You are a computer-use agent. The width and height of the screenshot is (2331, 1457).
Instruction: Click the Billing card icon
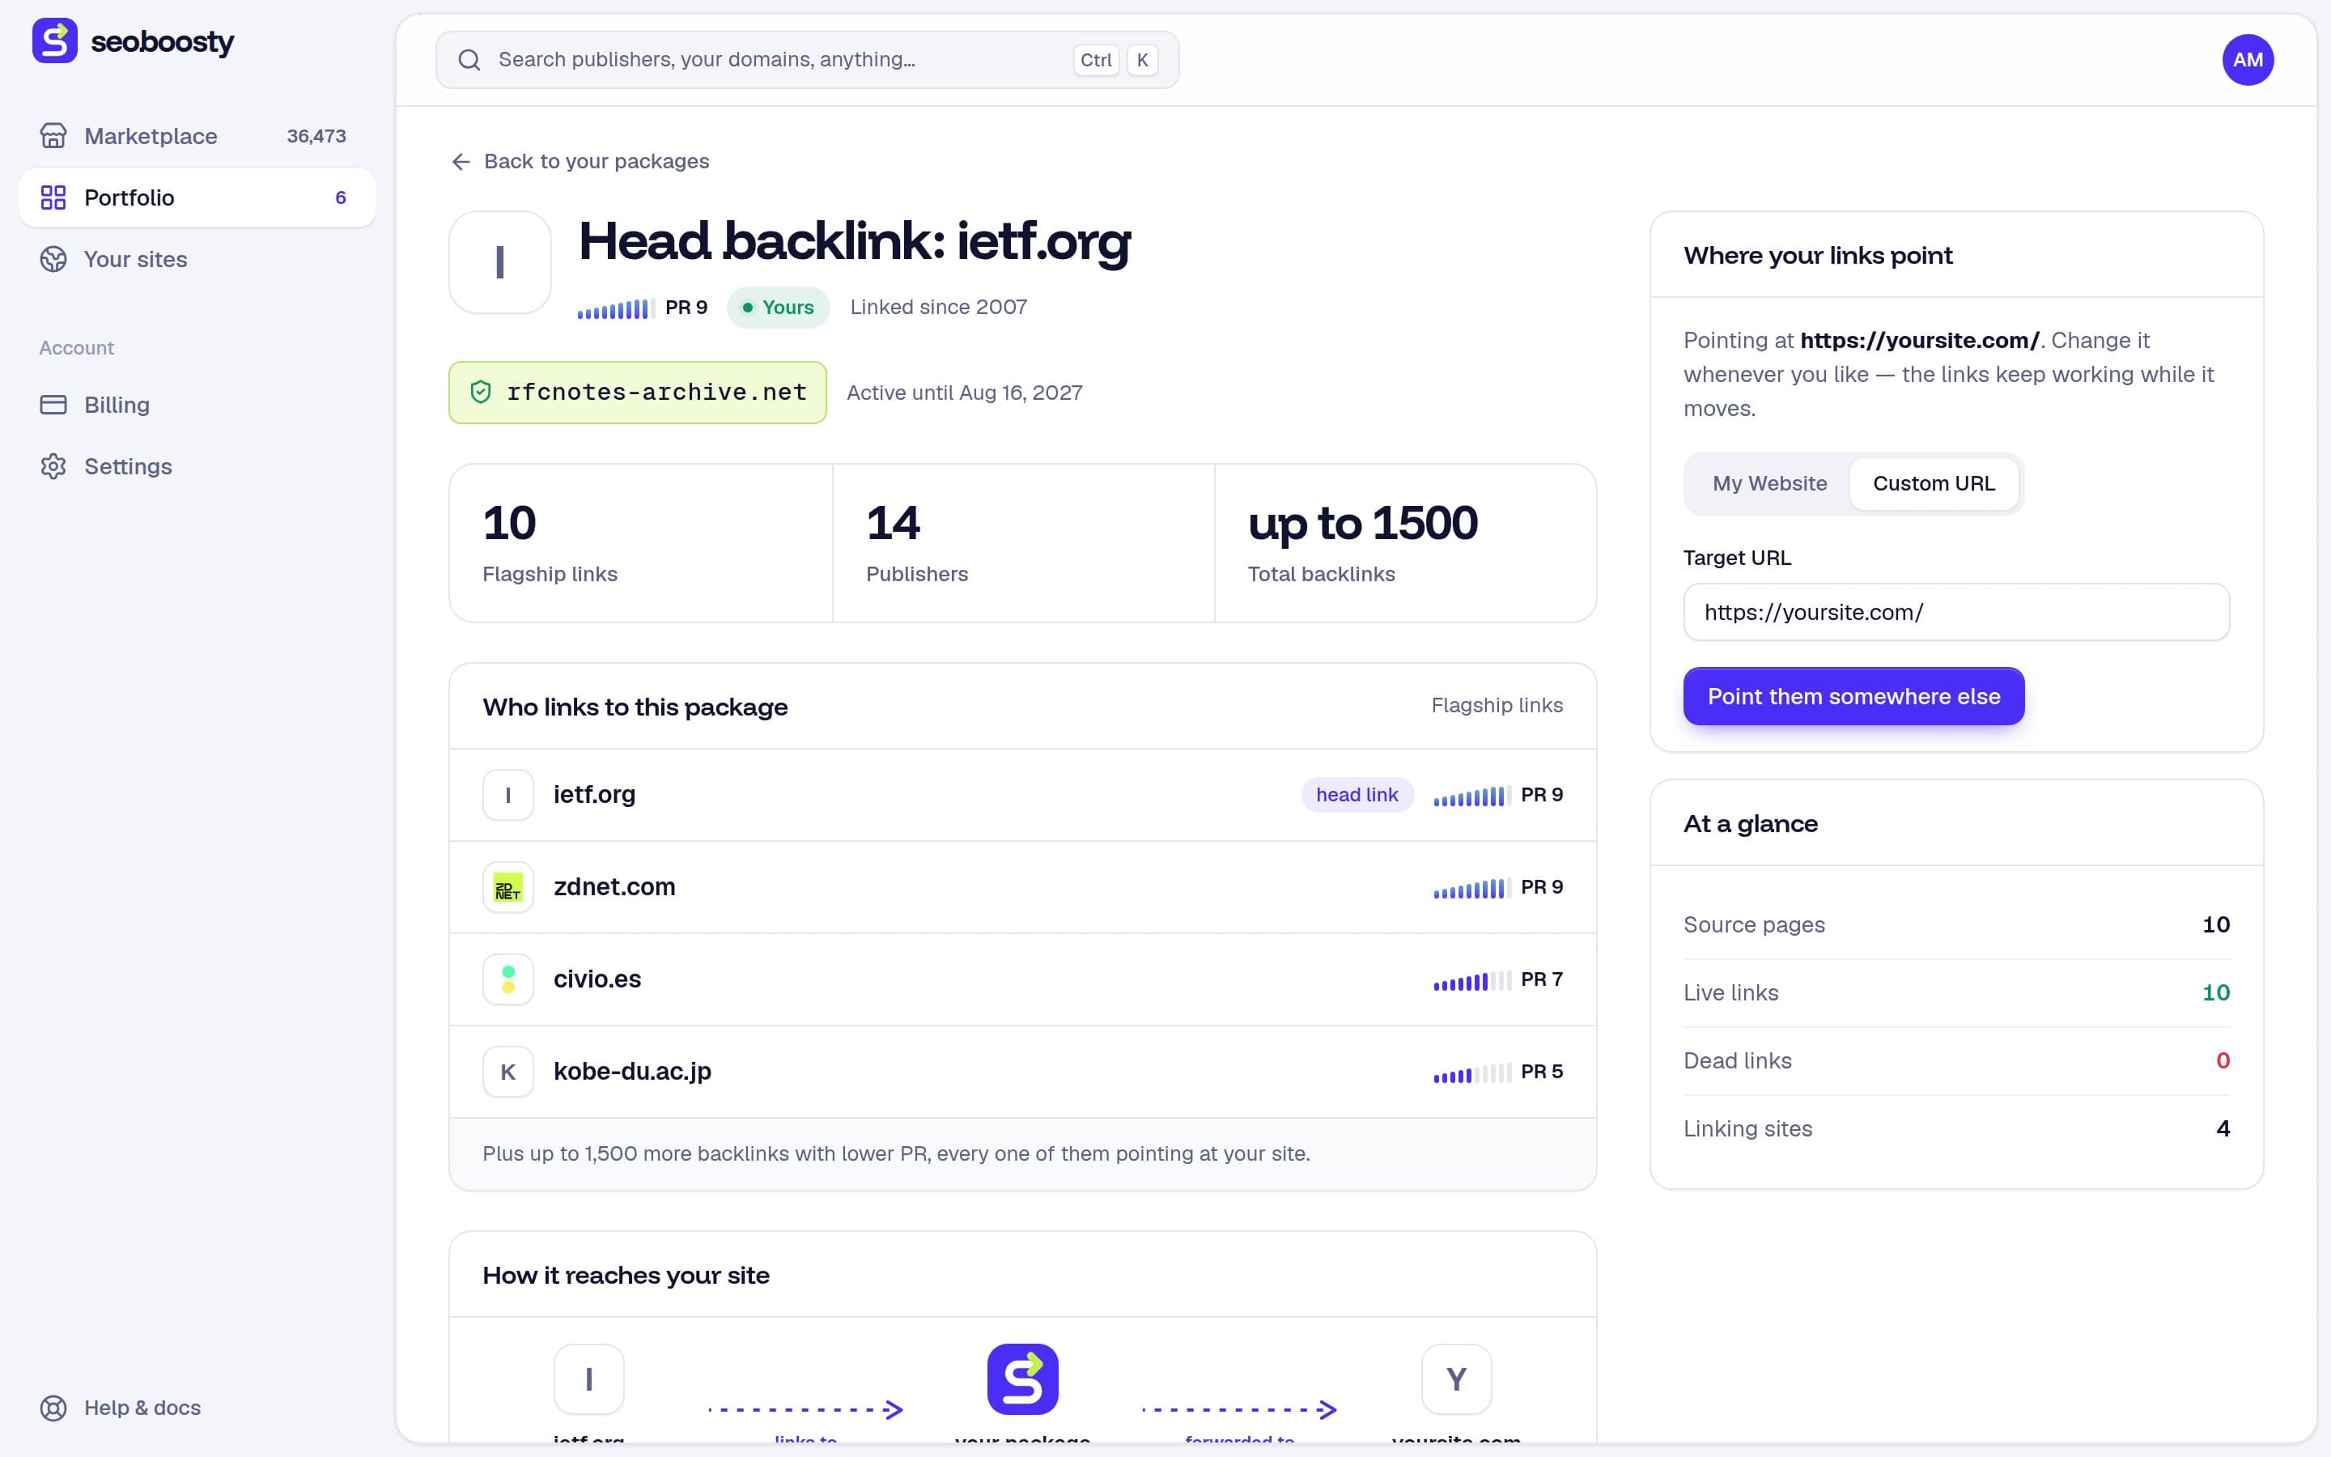(53, 405)
